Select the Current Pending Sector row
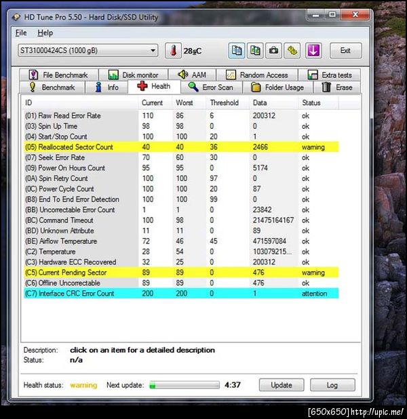Viewport: 407px width, 419px height. (181, 273)
